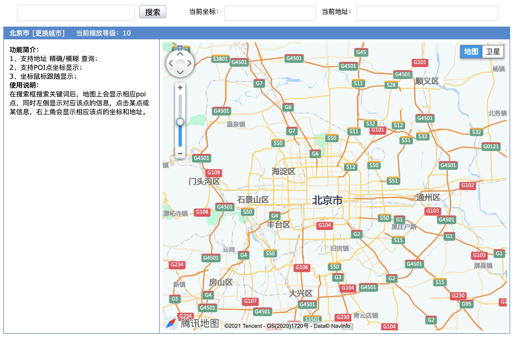Click the zoom slider handle
The image size is (514, 337).
(x=180, y=122)
